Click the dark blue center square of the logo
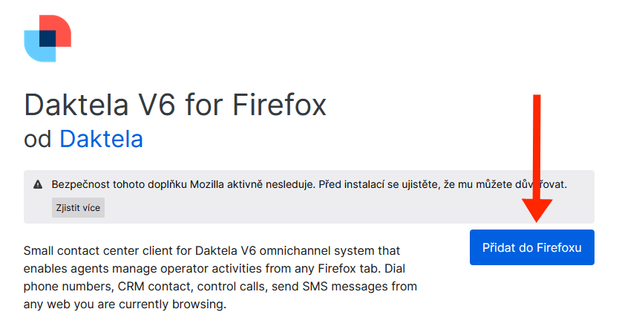 click(48, 38)
